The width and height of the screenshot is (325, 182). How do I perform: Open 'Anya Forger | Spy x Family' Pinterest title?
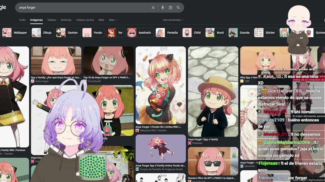pos(203,140)
